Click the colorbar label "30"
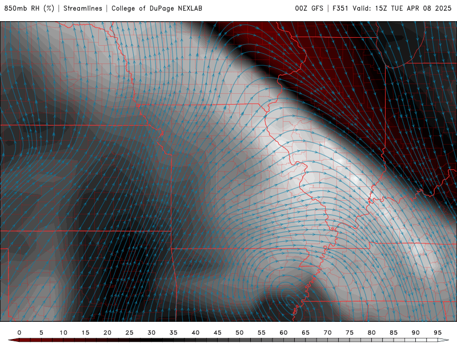457x343 pixels. click(x=151, y=333)
